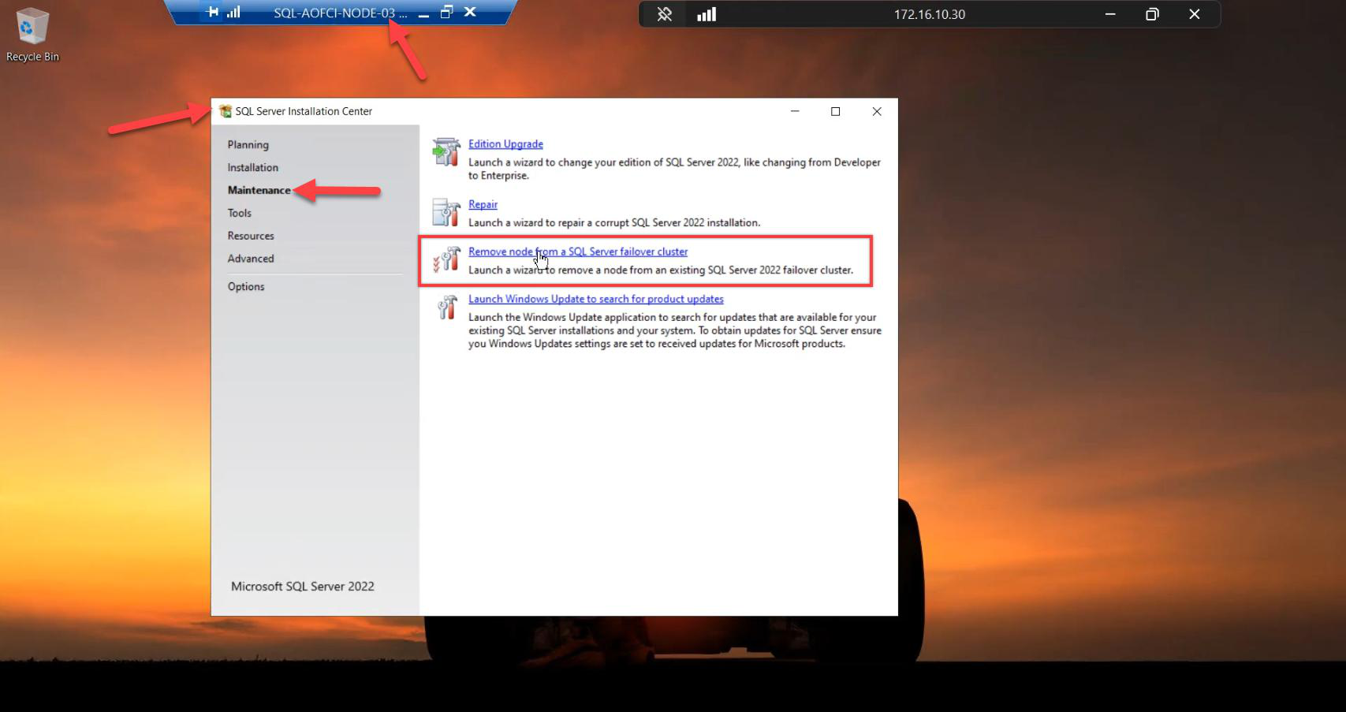Click signal bars icon on 172.16.10.30 bar

point(707,14)
